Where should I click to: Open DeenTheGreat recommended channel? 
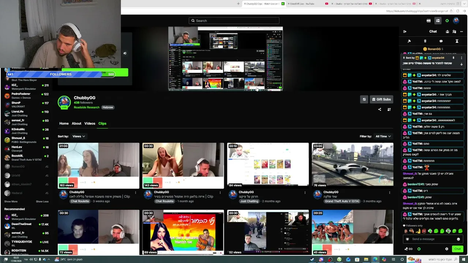26,226
